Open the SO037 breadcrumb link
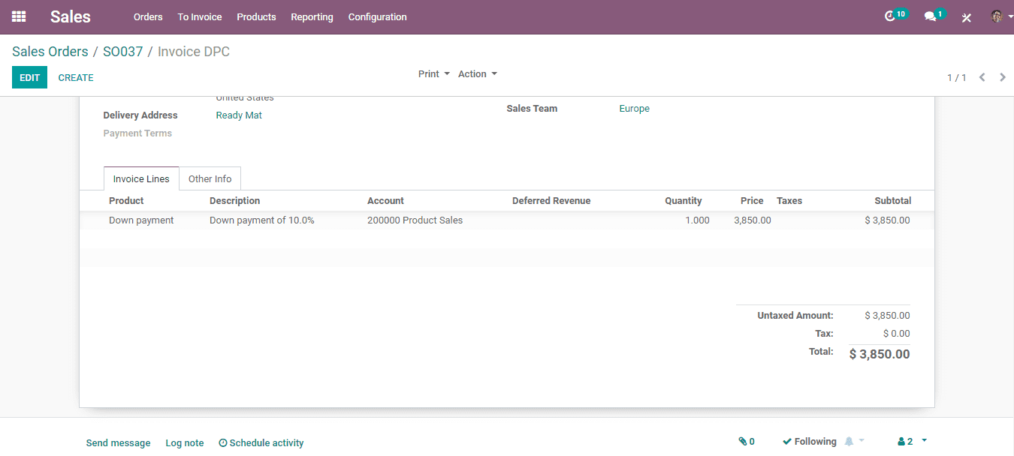This screenshot has height=456, width=1014. [x=122, y=52]
